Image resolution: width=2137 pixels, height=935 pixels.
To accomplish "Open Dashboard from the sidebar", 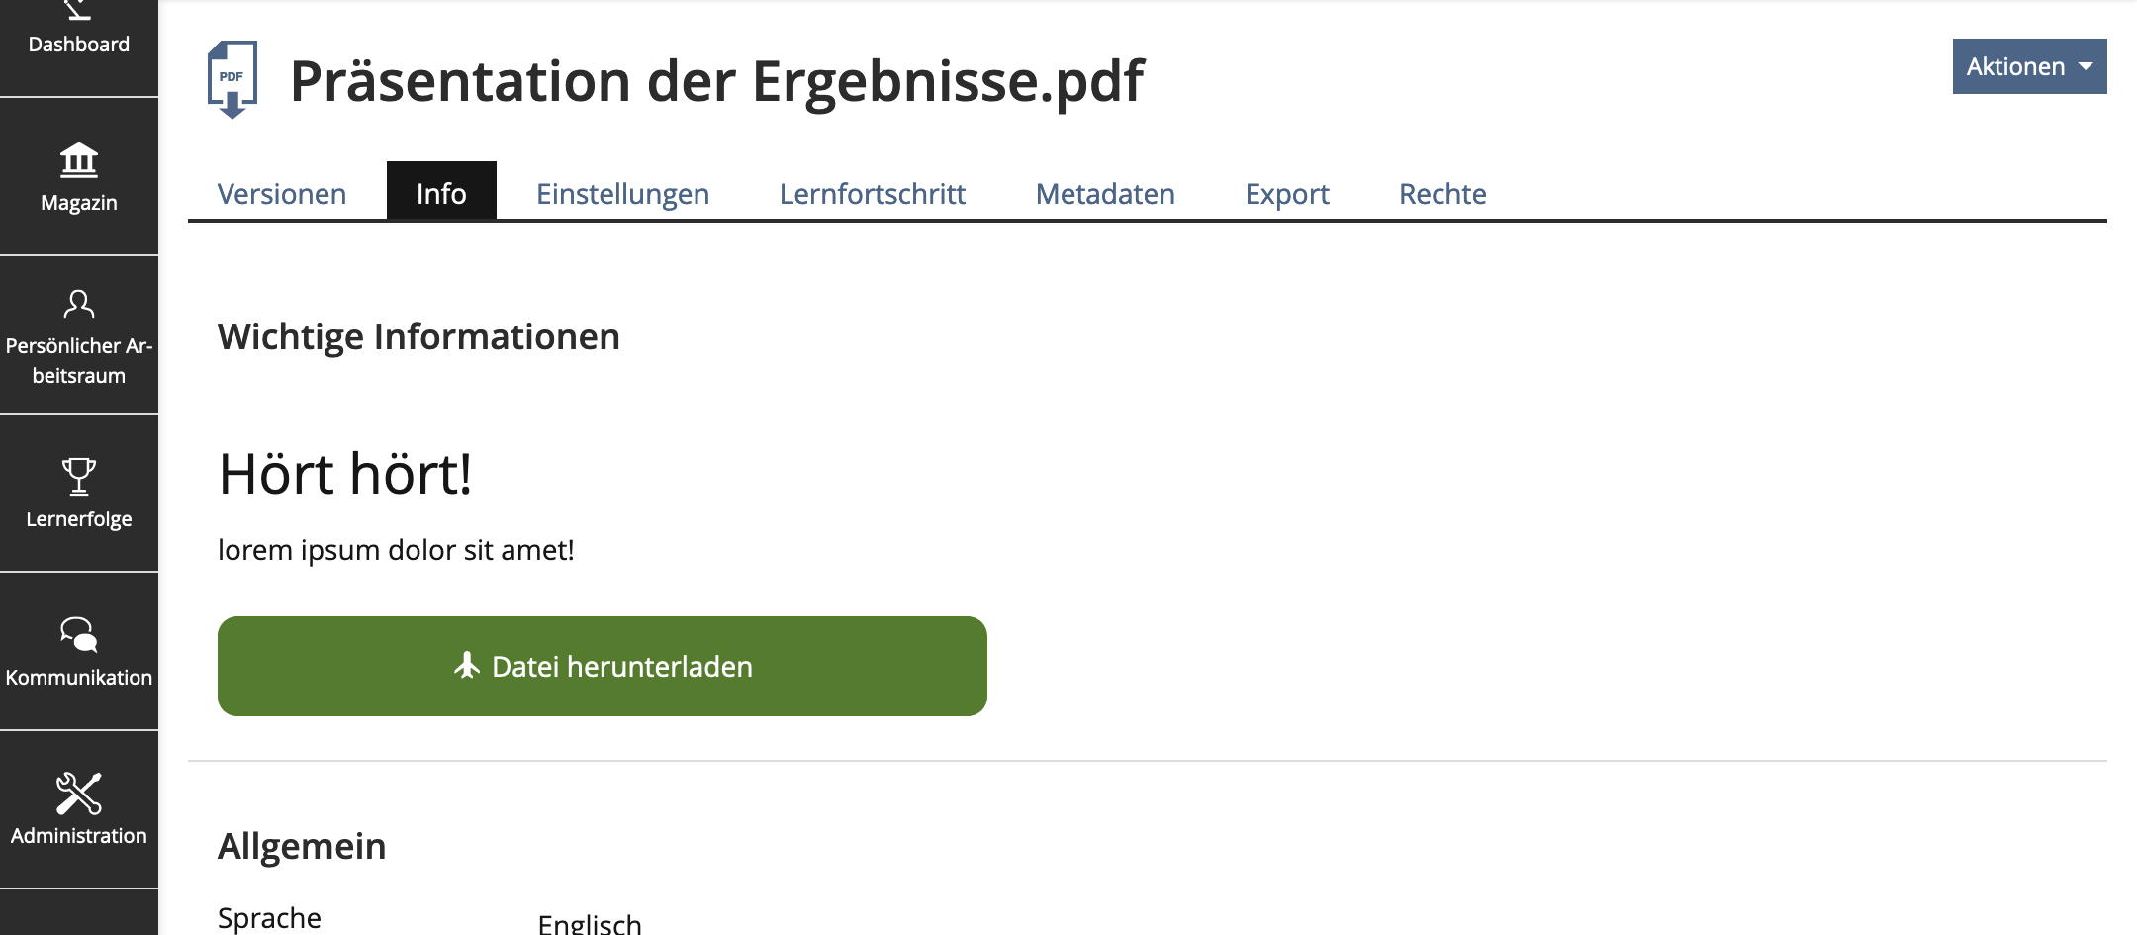I will point(78,44).
